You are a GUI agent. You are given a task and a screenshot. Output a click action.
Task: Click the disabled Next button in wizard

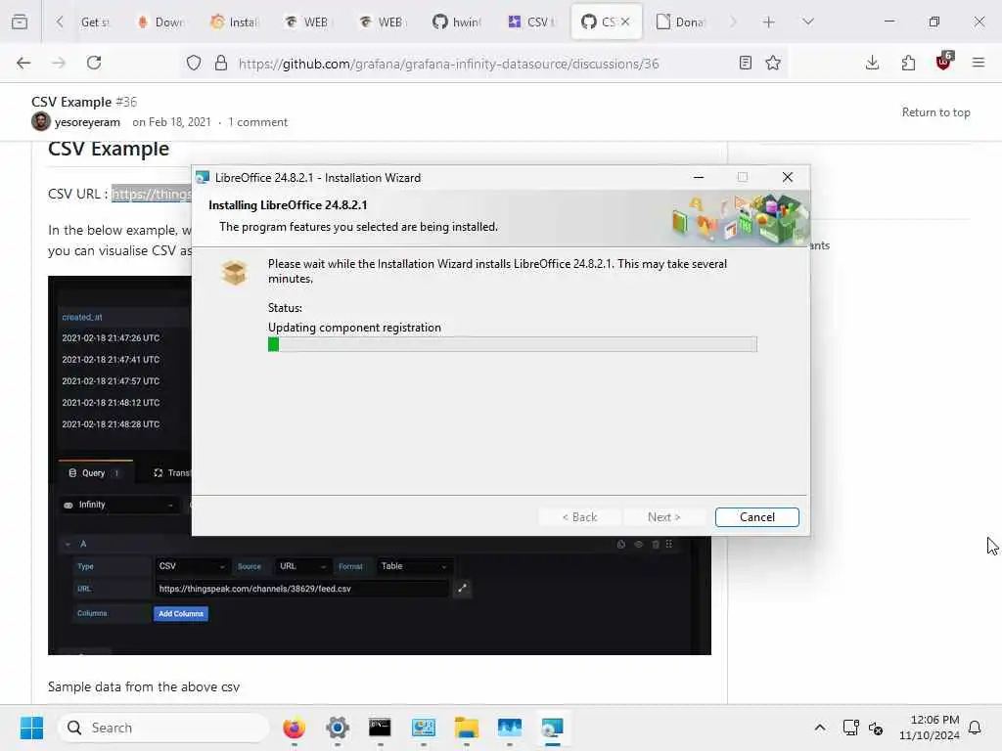pos(664,516)
